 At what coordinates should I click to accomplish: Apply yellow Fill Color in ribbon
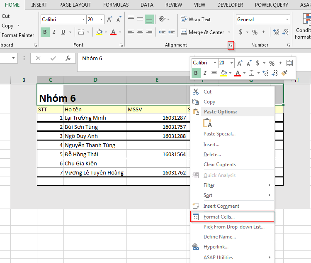pyautogui.click(x=99, y=32)
